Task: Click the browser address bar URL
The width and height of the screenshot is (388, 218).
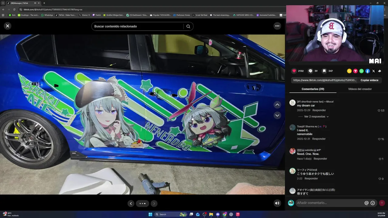Action: pyautogui.click(x=53, y=9)
